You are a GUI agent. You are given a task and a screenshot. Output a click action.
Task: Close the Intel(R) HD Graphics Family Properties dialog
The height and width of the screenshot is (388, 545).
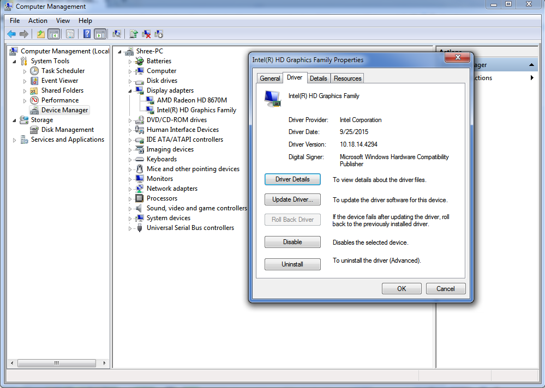click(458, 58)
